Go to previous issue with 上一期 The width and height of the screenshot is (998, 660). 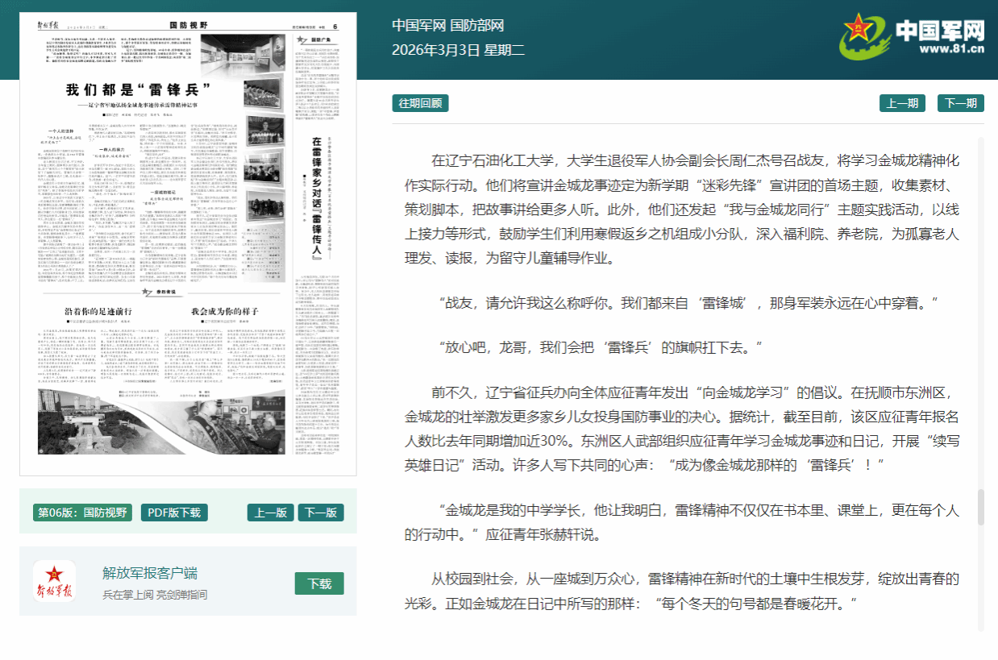click(x=902, y=103)
